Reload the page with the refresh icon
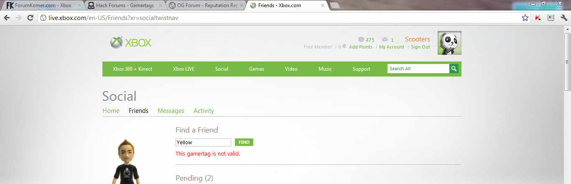This screenshot has height=184, width=571. tap(30, 18)
